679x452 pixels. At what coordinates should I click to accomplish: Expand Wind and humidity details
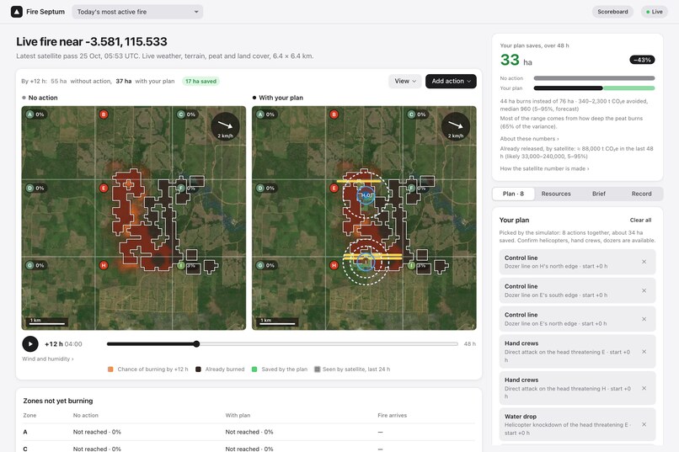point(48,359)
